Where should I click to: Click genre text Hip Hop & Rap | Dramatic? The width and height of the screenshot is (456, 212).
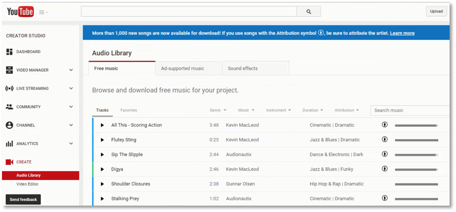click(x=337, y=184)
